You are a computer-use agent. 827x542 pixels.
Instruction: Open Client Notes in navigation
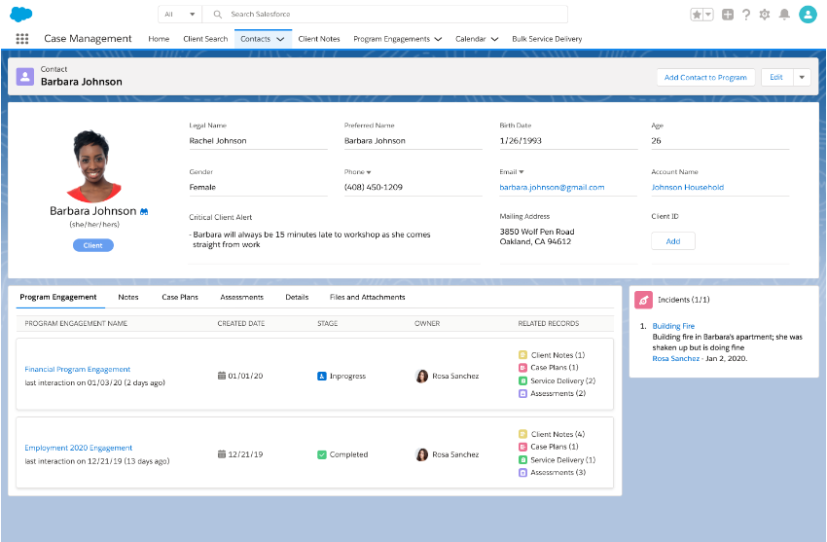[x=318, y=39]
